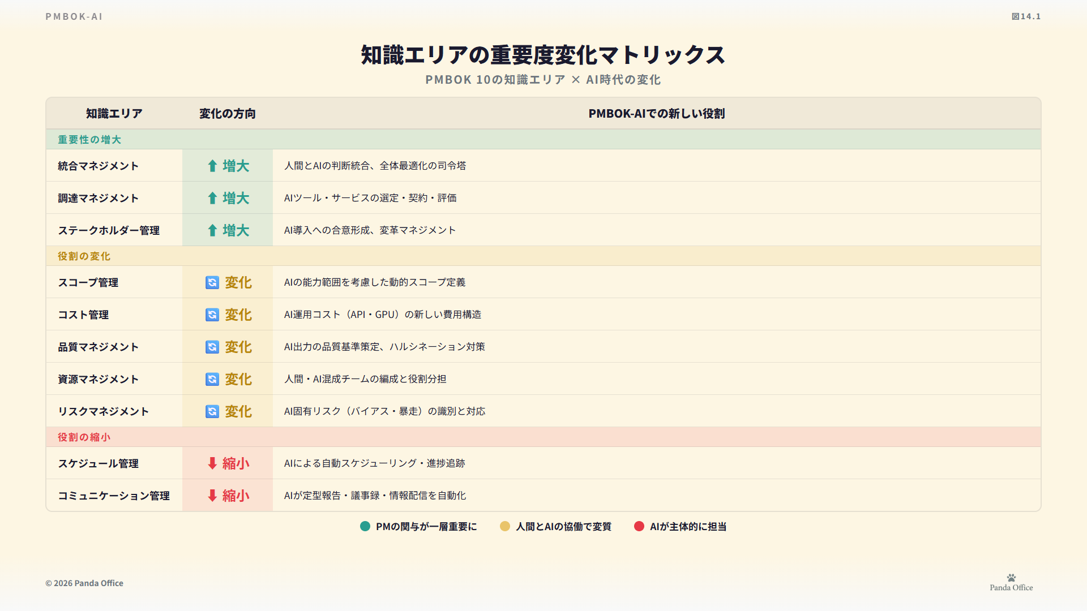Click the change icon in リスクマネジメント row
The image size is (1087, 611).
click(x=212, y=411)
